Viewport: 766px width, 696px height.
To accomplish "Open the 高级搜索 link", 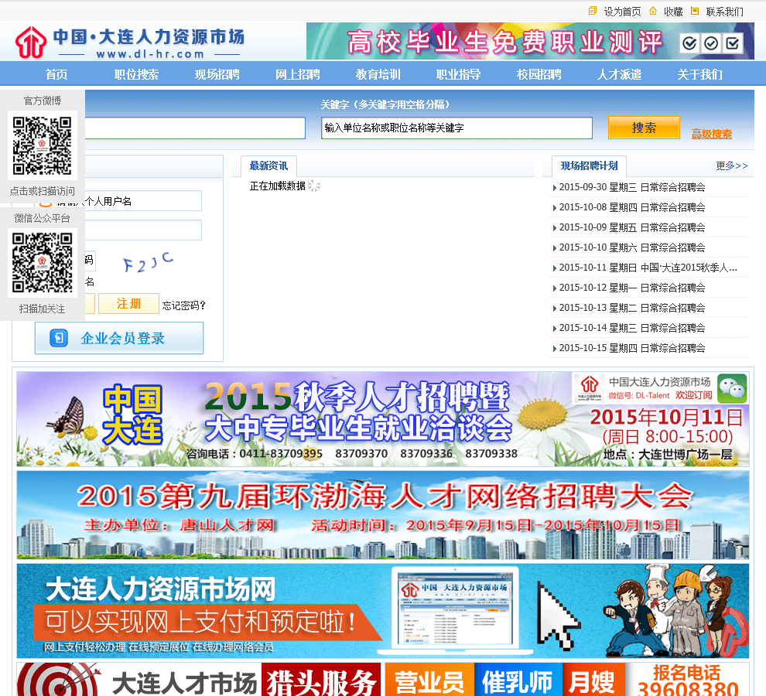I will point(712,135).
